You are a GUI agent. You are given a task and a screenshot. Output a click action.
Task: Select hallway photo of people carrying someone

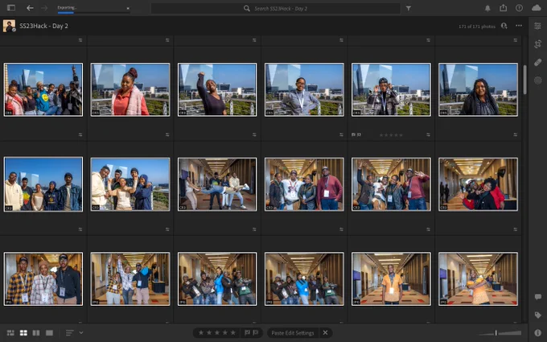point(217,184)
